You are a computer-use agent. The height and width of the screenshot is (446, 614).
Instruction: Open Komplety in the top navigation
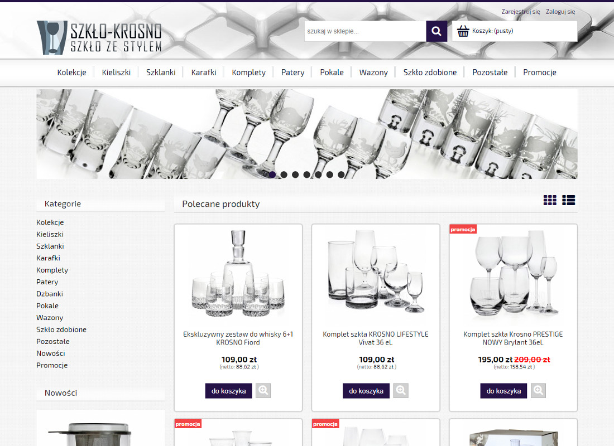[x=248, y=72]
